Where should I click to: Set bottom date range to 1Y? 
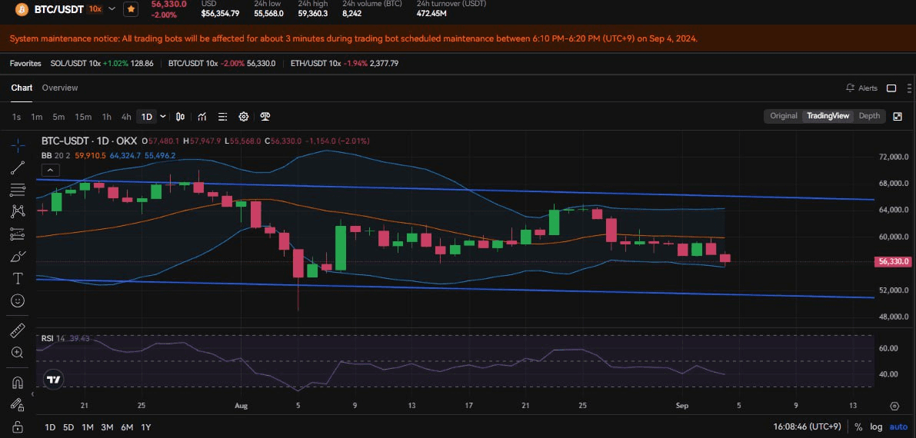pyautogui.click(x=146, y=427)
